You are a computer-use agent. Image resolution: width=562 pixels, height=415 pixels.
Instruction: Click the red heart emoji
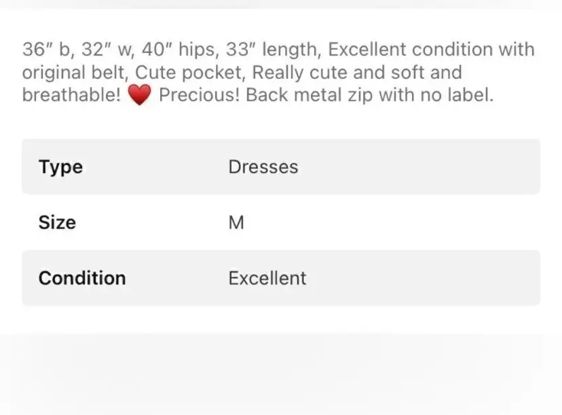coord(138,96)
